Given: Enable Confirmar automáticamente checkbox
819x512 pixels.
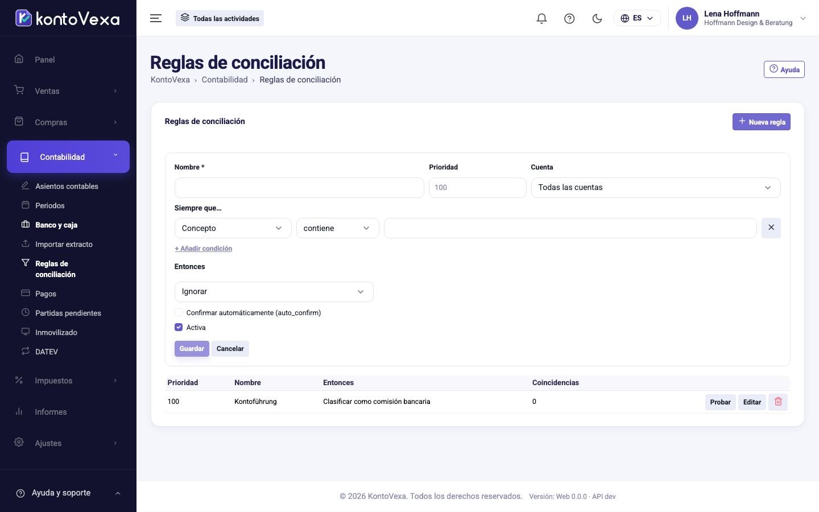Looking at the screenshot, I should pyautogui.click(x=179, y=312).
